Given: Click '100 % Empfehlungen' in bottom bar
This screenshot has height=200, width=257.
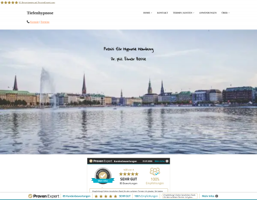Looking at the screenshot, I should (x=146, y=196).
